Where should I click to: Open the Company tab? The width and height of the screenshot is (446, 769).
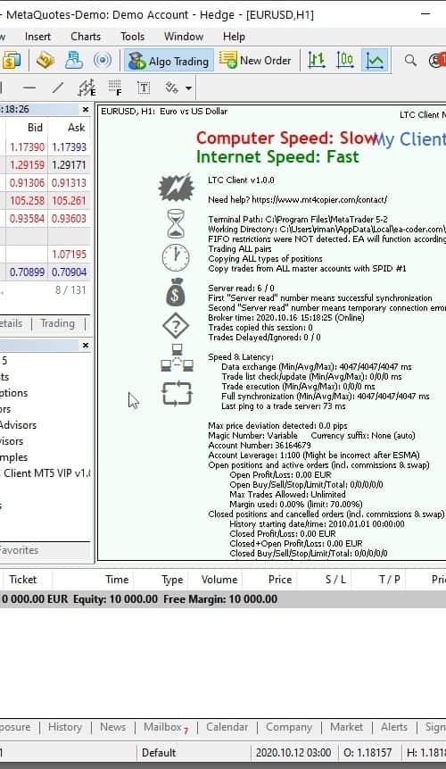tap(289, 727)
